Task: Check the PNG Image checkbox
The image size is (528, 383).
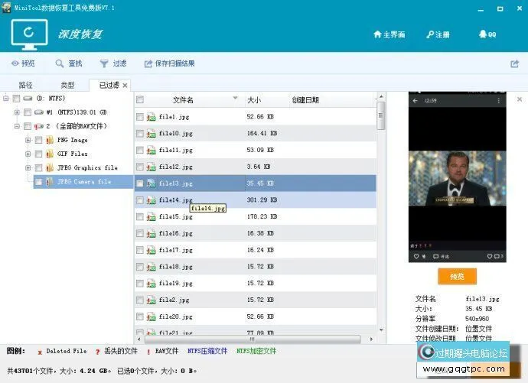Action: click(39, 140)
